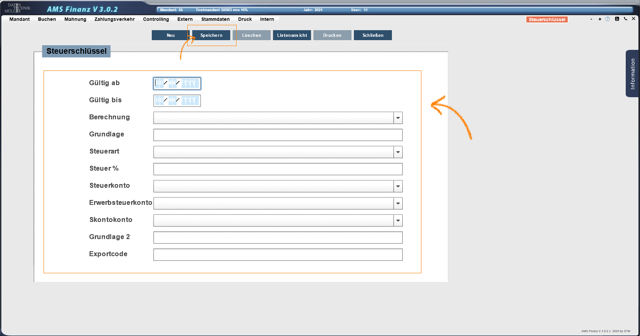Image resolution: width=640 pixels, height=336 pixels.
Task: Open the Listenansicht view
Action: [x=292, y=35]
